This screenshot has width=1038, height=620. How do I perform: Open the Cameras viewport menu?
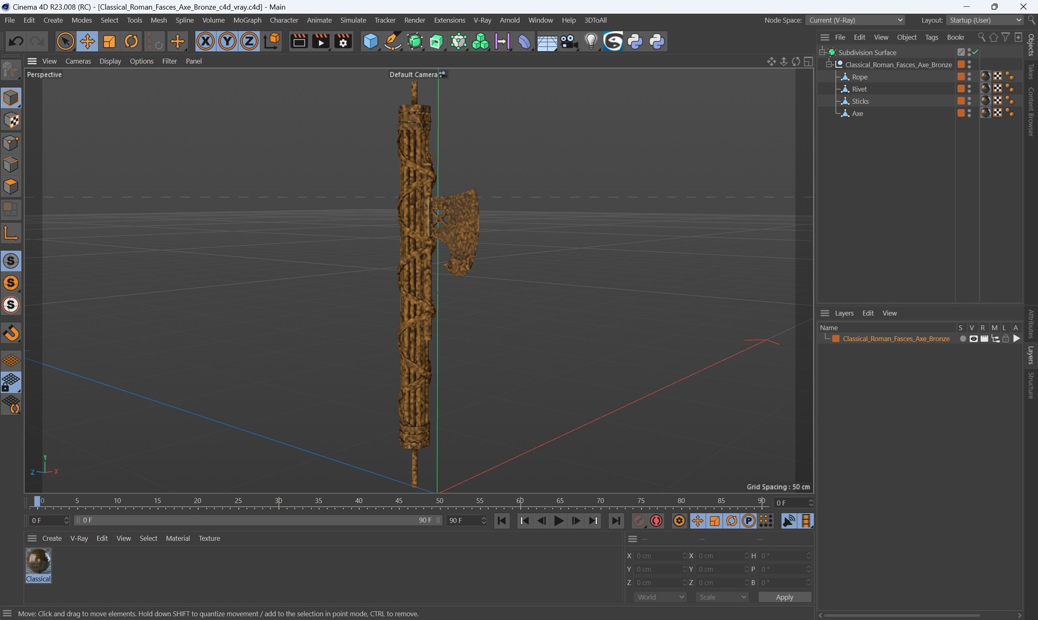(78, 61)
